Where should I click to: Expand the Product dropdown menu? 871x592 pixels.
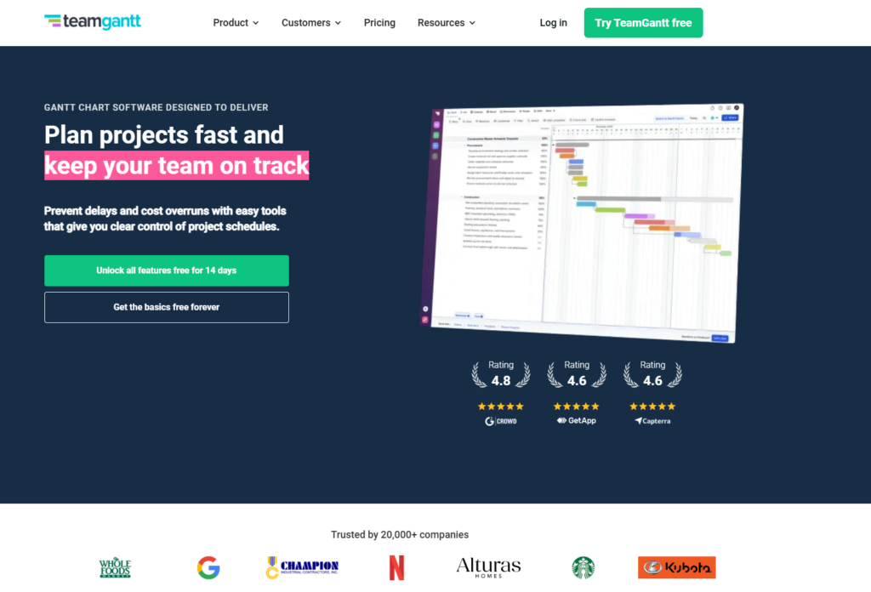pyautogui.click(x=236, y=23)
